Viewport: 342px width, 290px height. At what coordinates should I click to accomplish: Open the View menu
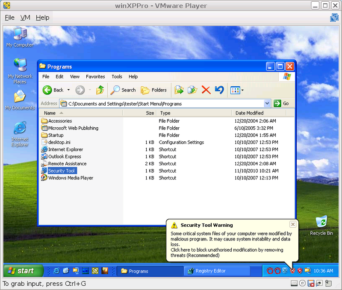pyautogui.click(x=74, y=77)
